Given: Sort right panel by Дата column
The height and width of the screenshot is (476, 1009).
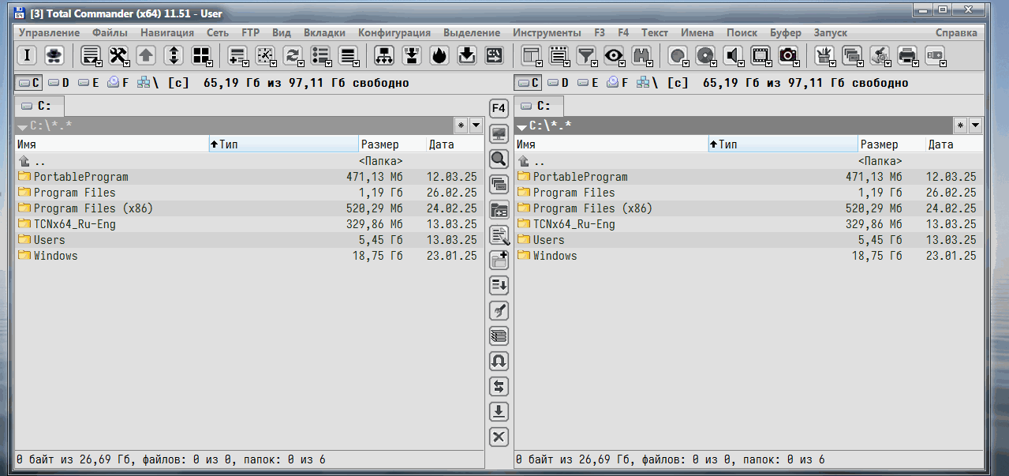Looking at the screenshot, I should point(955,144).
